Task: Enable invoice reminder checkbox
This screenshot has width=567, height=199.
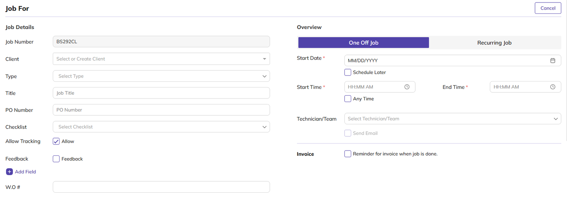Action: point(348,154)
